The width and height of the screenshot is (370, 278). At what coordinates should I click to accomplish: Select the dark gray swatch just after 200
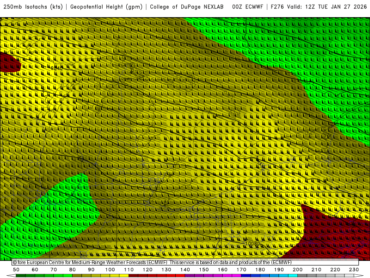(302, 276)
